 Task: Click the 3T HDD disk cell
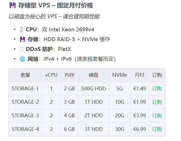(93, 129)
